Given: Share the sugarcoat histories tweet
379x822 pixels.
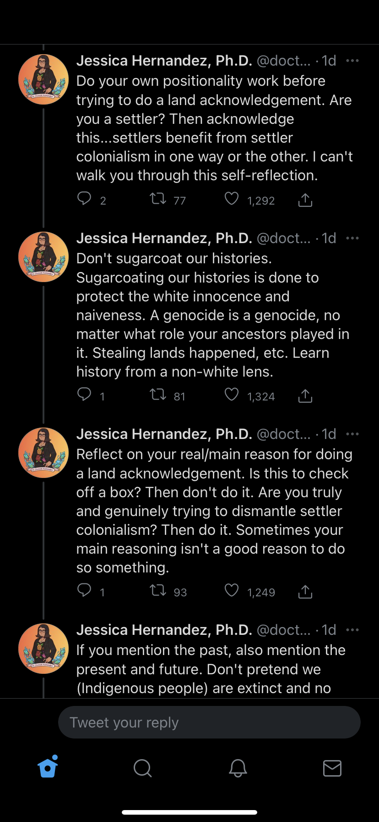Looking at the screenshot, I should click(x=305, y=395).
